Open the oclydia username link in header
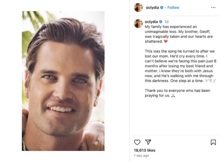This screenshot has height=162, width=220. pos(152,8)
